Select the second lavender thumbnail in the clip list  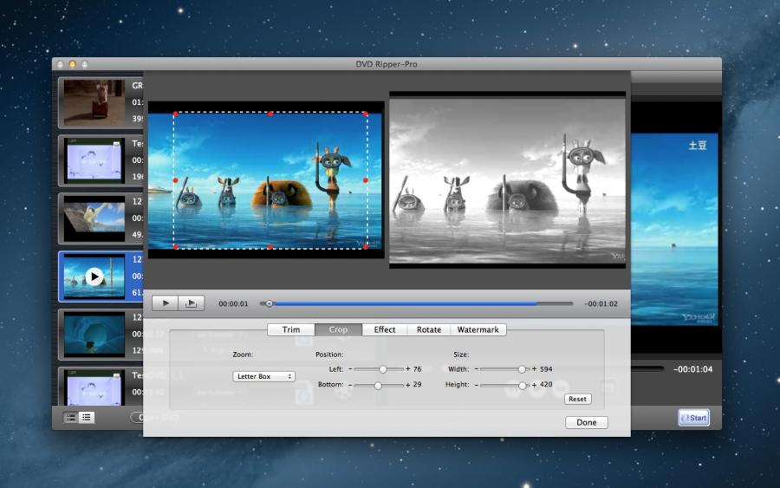(x=94, y=160)
